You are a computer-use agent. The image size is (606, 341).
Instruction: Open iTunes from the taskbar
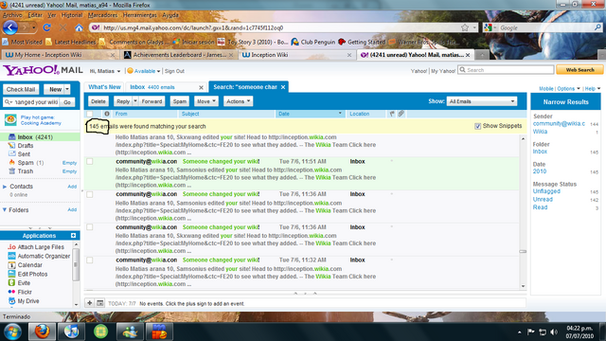[x=71, y=332]
